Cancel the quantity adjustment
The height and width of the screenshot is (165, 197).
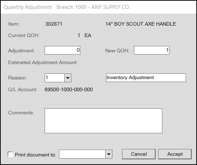click(x=139, y=154)
